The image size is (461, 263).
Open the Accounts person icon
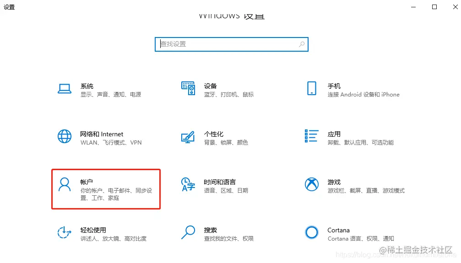(65, 184)
